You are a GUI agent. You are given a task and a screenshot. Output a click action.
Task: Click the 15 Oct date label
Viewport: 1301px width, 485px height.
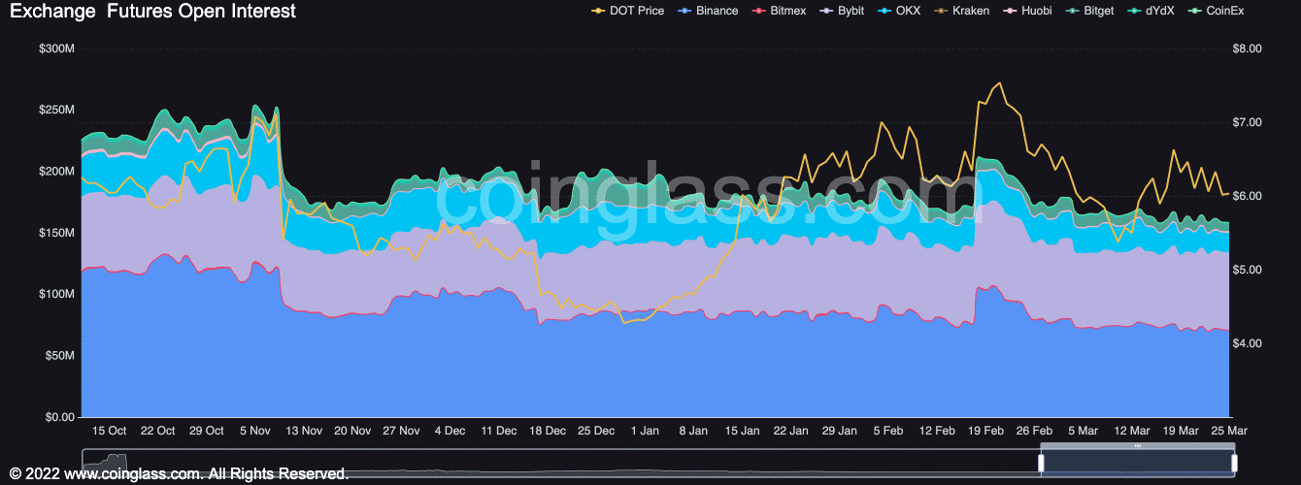pos(109,431)
